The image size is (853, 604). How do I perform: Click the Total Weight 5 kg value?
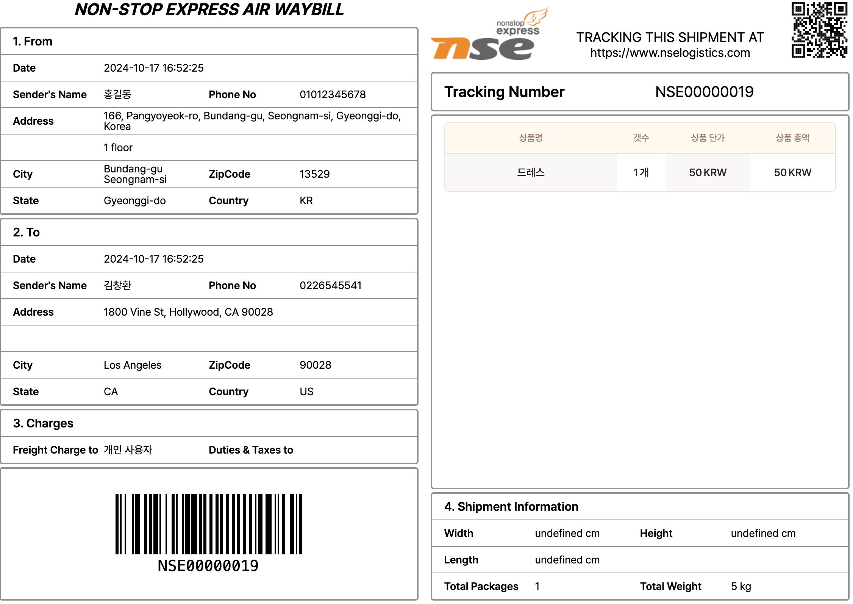(741, 586)
